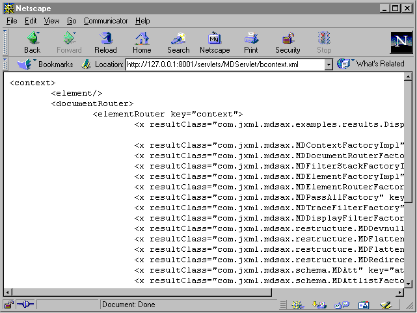Click the MDFilterStackFactoryI line
The image size is (417, 313).
[269, 166]
